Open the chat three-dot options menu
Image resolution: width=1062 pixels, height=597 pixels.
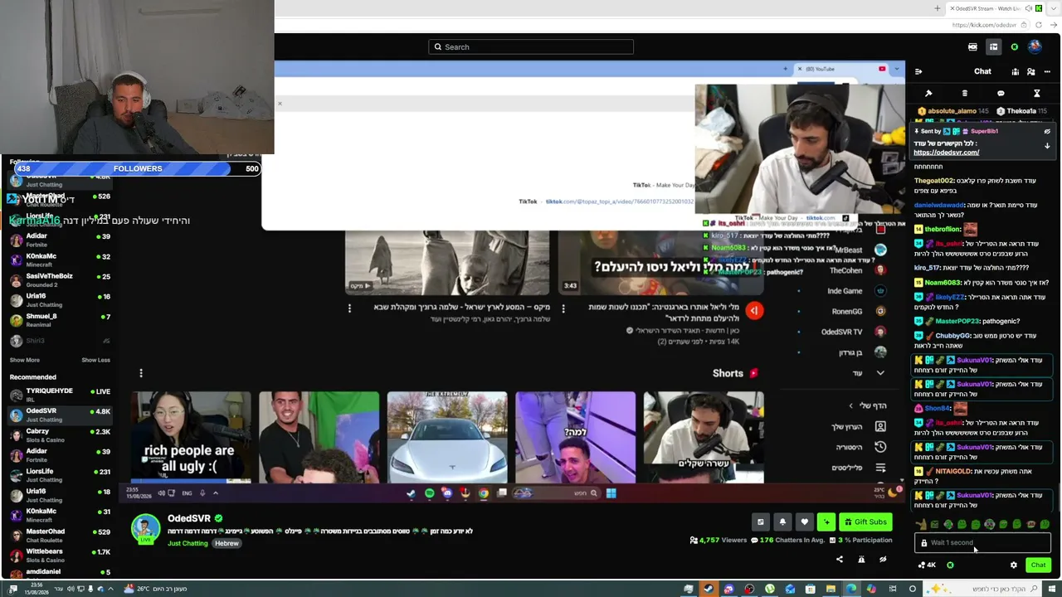[1047, 71]
